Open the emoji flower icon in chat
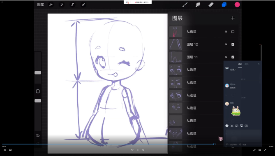The width and height of the screenshot is (275, 156). pos(227,126)
